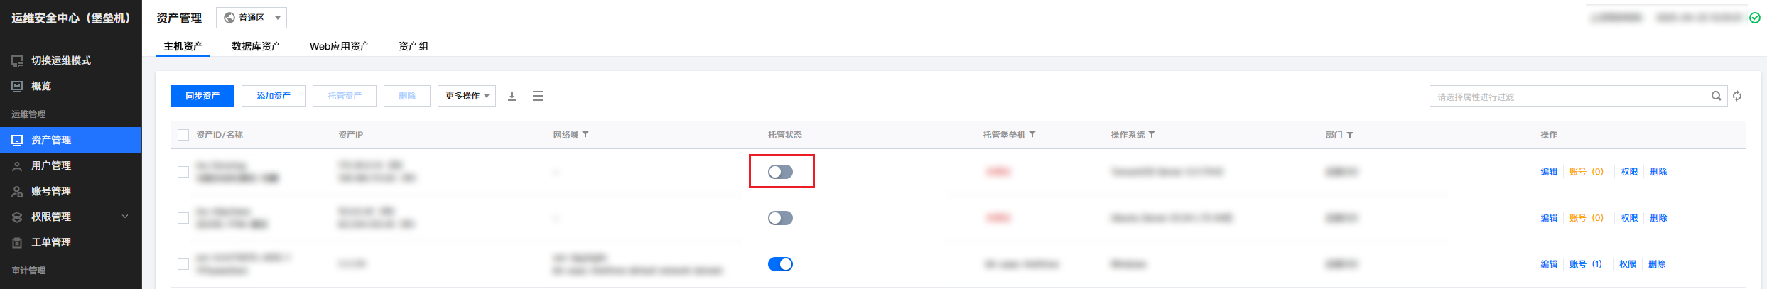1767x289 pixels.
Task: Click the search magnifier icon
Action: coord(1716,96)
